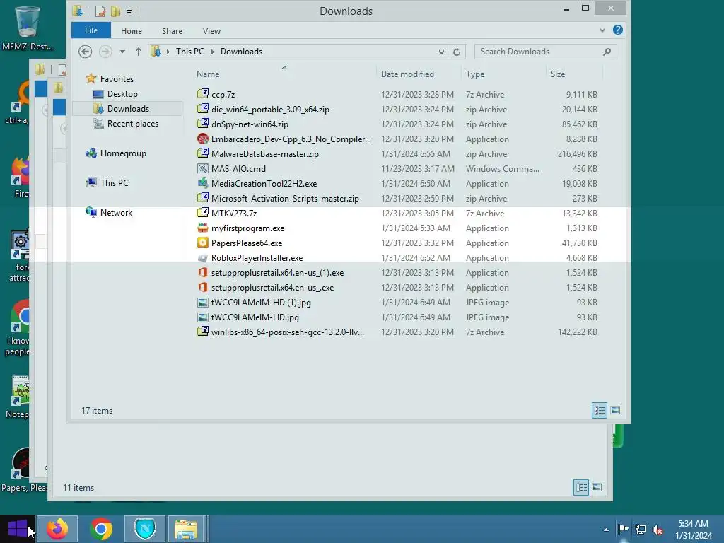This screenshot has height=543, width=724.
Task: Open Firefox from the taskbar
Action: click(57, 529)
